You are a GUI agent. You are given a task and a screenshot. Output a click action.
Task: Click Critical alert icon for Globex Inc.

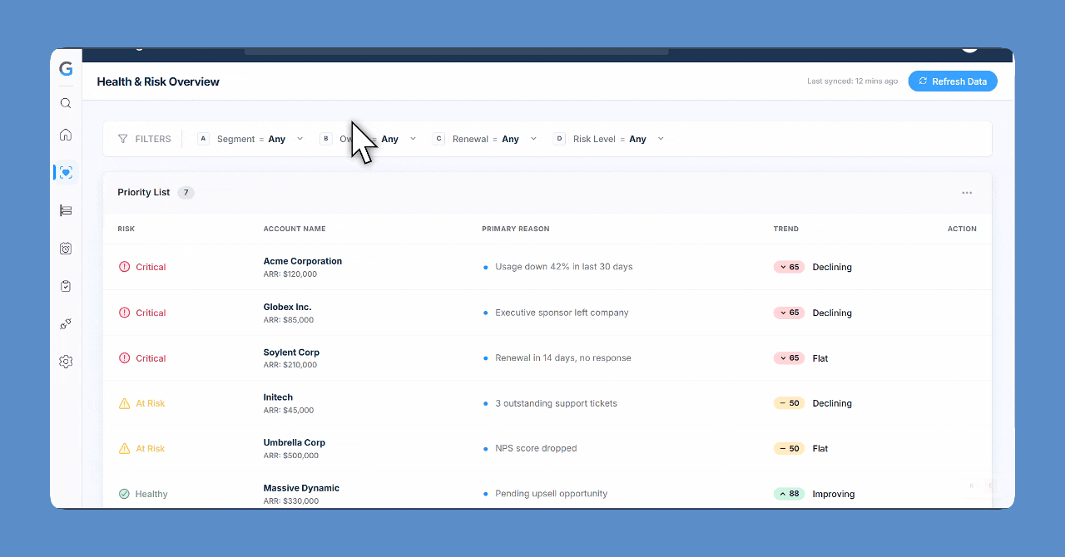(125, 313)
